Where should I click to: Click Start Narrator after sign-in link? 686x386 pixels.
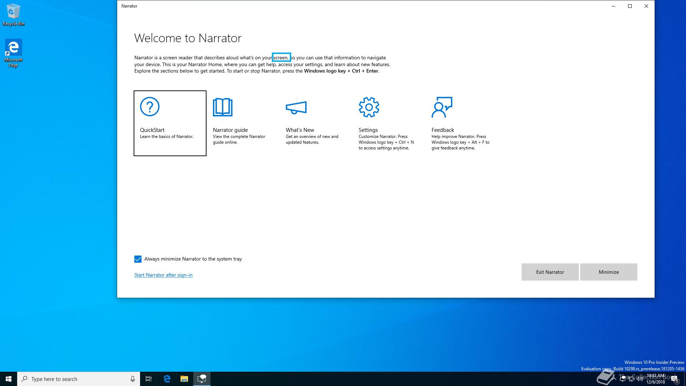[x=163, y=275]
